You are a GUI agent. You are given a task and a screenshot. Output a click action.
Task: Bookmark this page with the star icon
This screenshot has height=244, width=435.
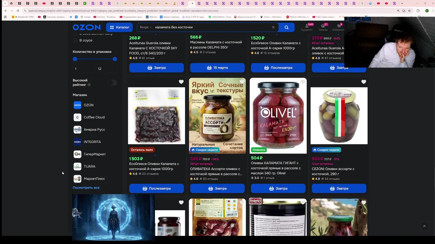[x=410, y=11]
